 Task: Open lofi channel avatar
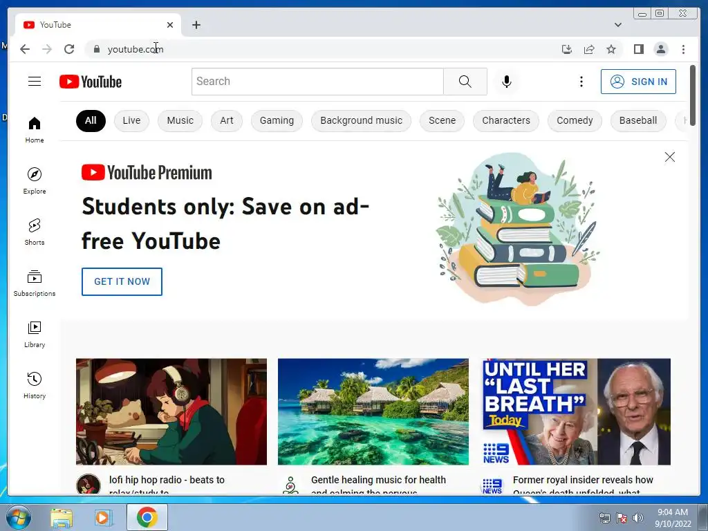coord(88,485)
